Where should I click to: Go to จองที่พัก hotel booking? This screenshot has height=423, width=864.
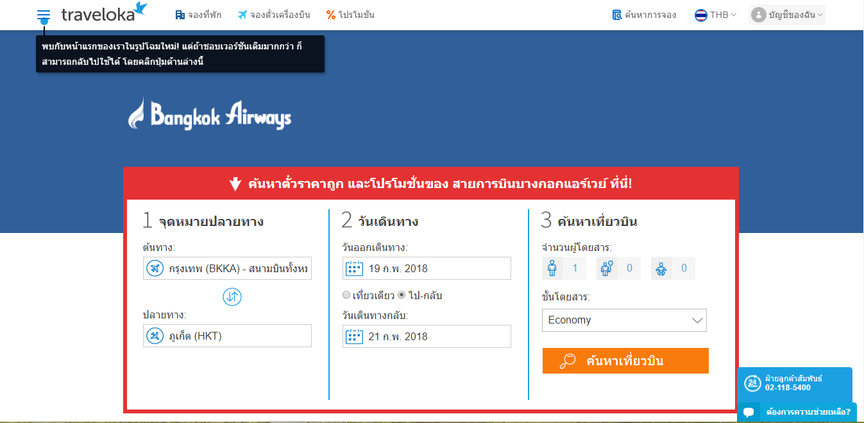(x=198, y=15)
